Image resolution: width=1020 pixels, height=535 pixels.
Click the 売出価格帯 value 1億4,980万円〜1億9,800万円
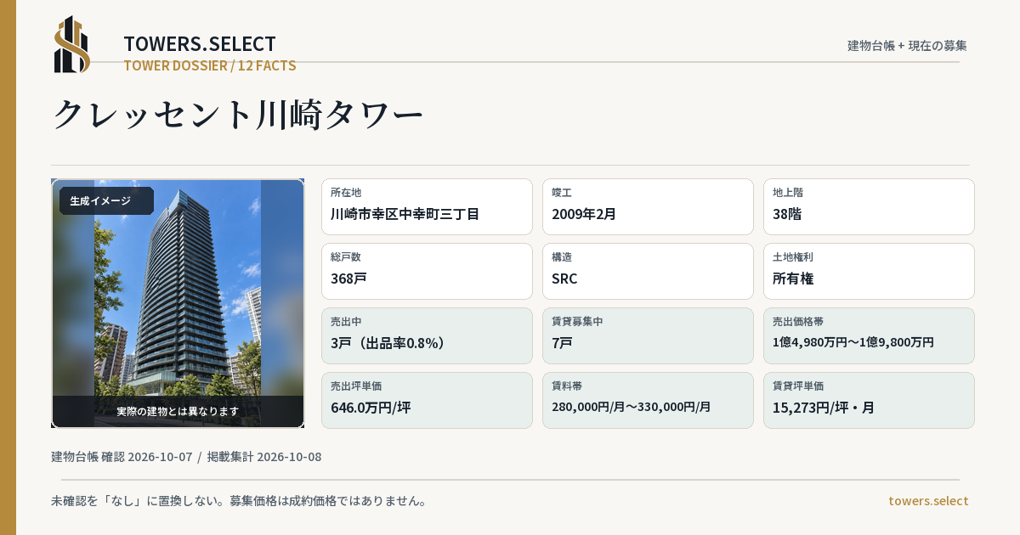coord(853,342)
